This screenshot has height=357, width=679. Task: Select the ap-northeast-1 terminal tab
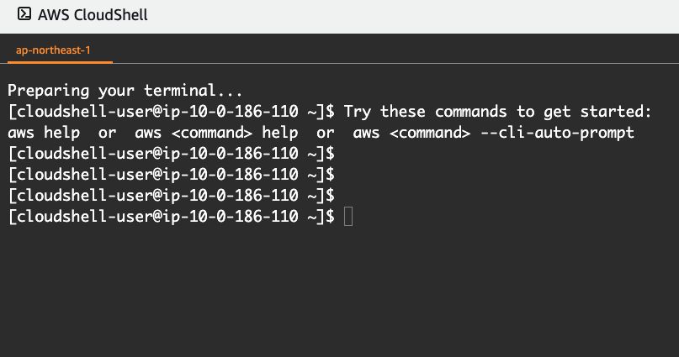(x=53, y=50)
